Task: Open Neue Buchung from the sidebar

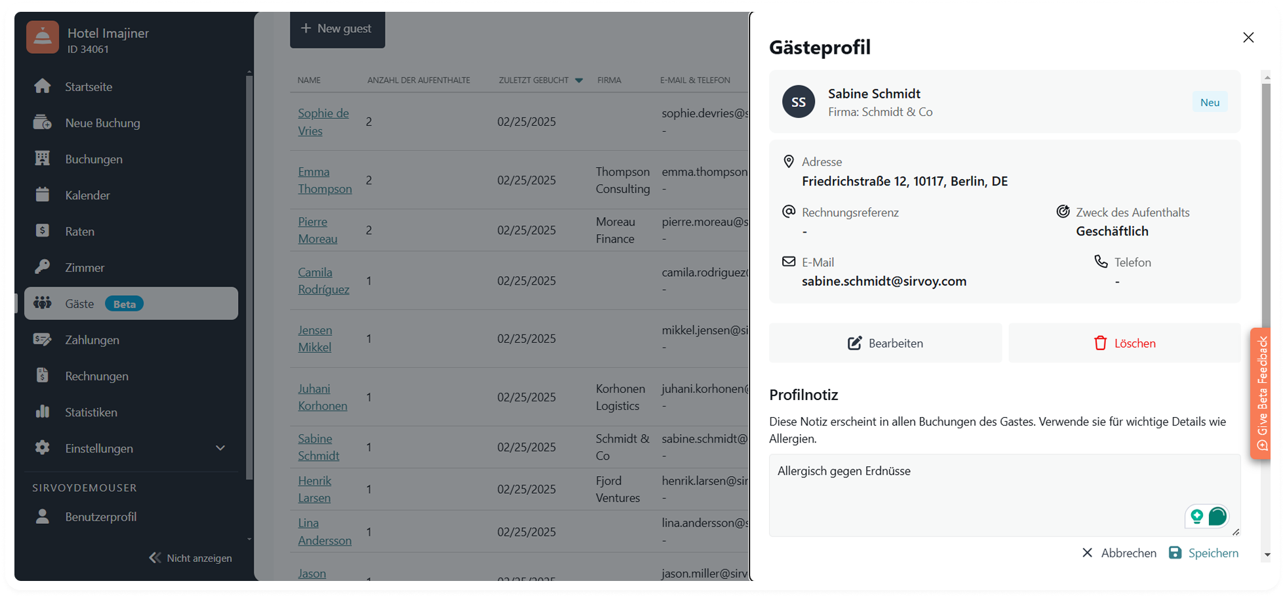Action: (102, 123)
